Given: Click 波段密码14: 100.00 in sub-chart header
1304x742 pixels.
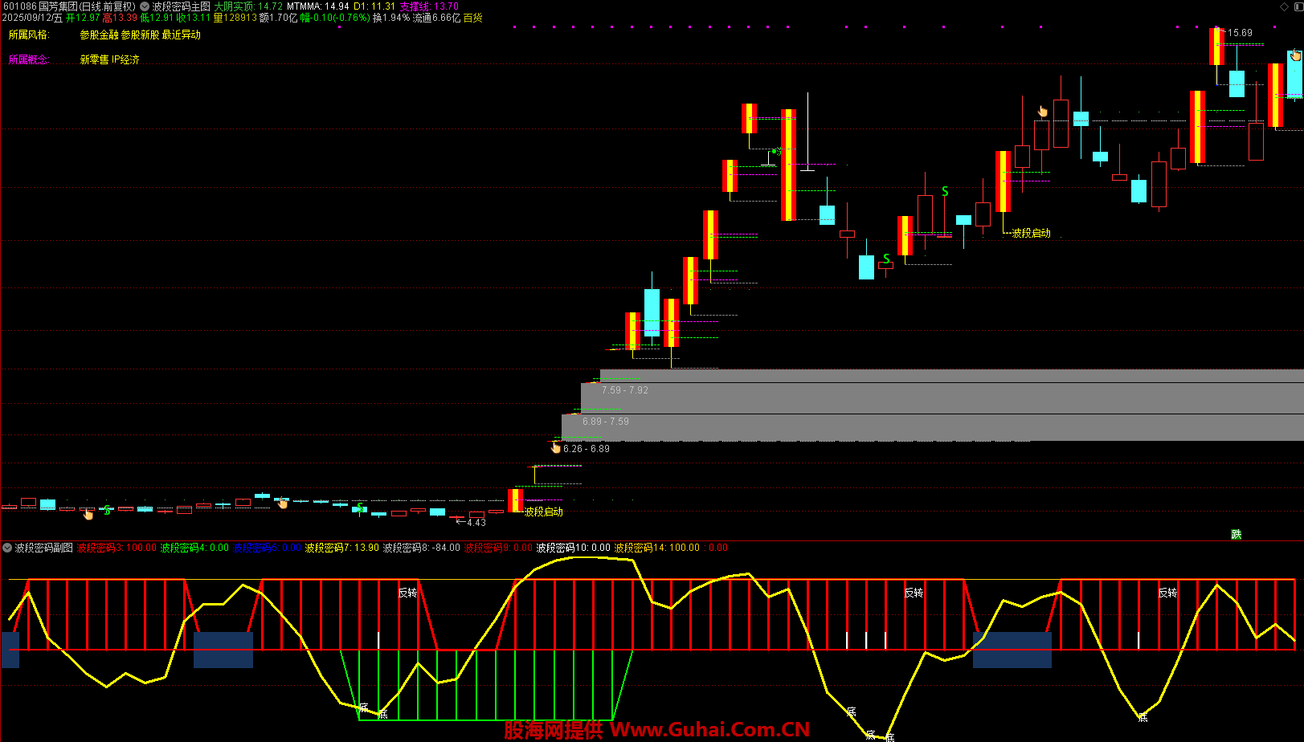Looking at the screenshot, I should [x=657, y=548].
